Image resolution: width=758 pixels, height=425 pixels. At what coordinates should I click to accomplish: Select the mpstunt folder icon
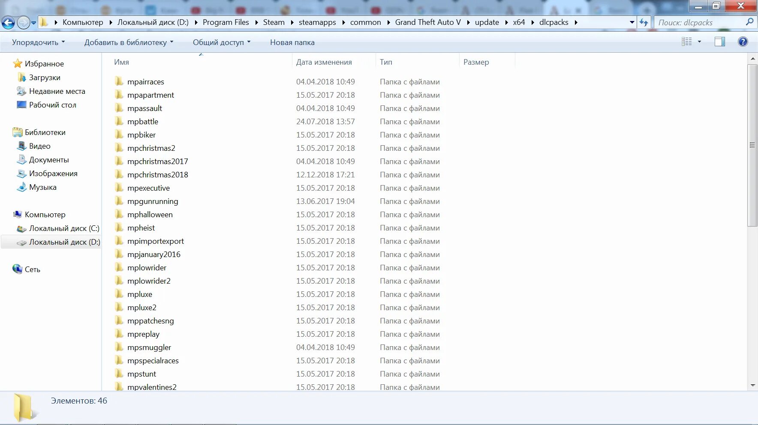(x=119, y=374)
